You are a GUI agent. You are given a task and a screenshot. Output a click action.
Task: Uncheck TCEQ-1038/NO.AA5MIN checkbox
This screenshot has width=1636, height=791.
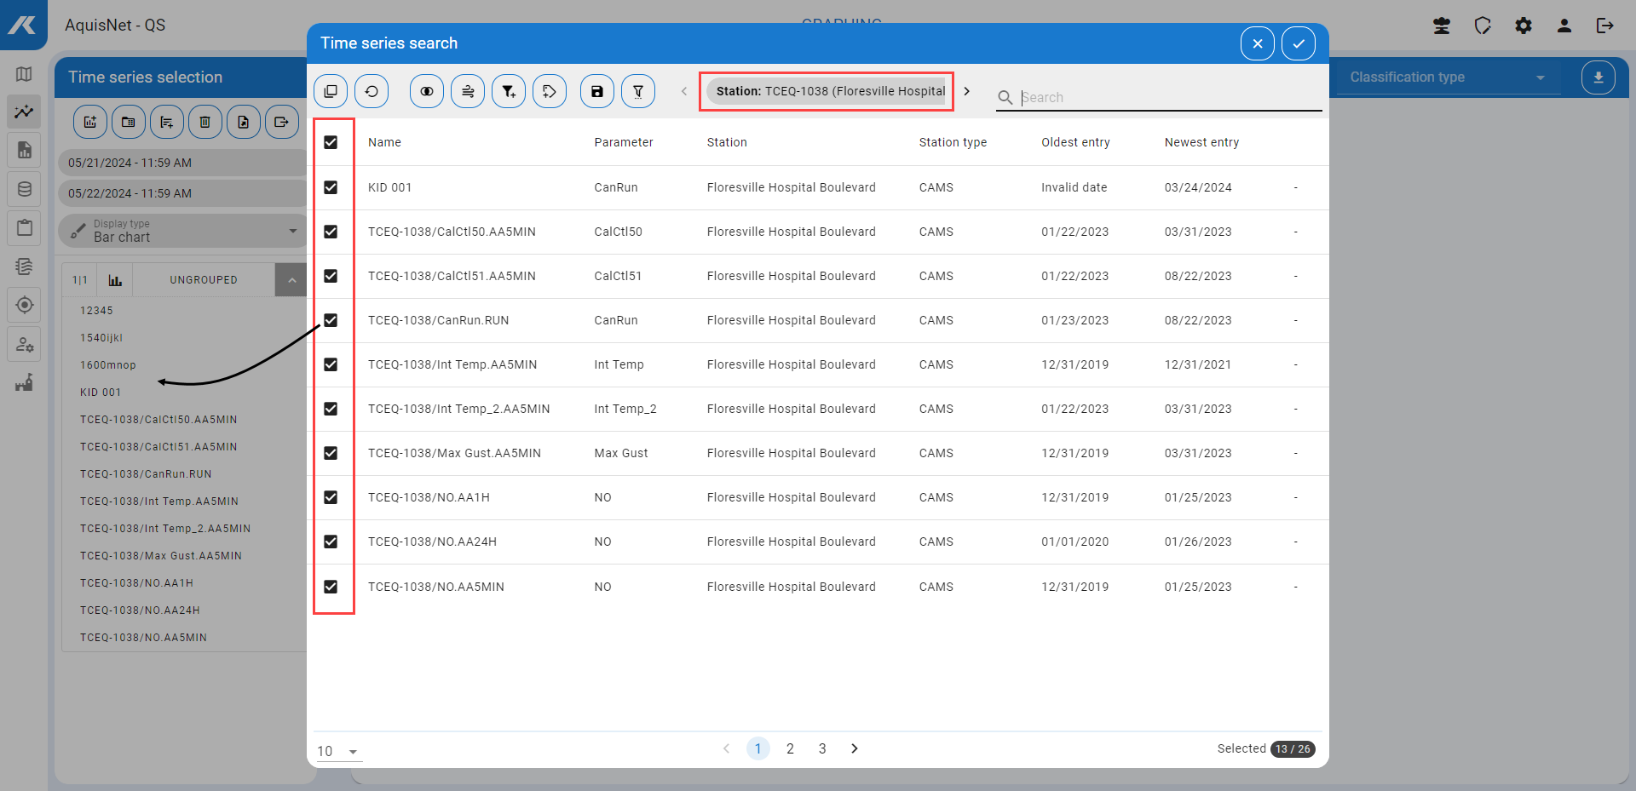coord(331,587)
